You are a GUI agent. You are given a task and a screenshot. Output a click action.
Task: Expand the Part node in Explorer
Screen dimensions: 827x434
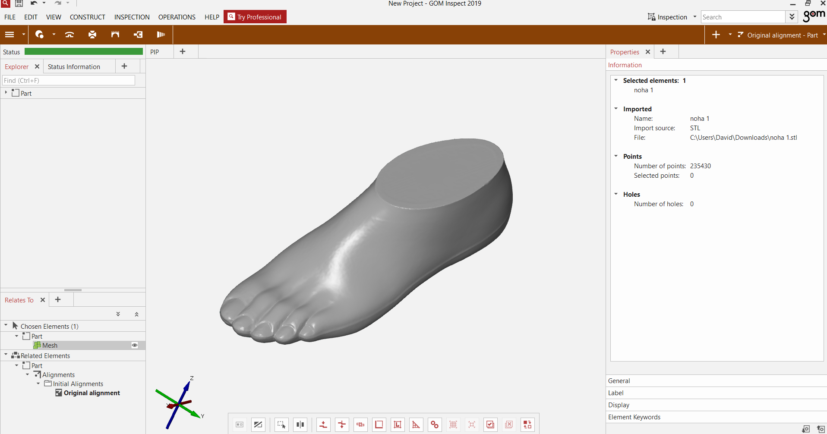click(6, 92)
